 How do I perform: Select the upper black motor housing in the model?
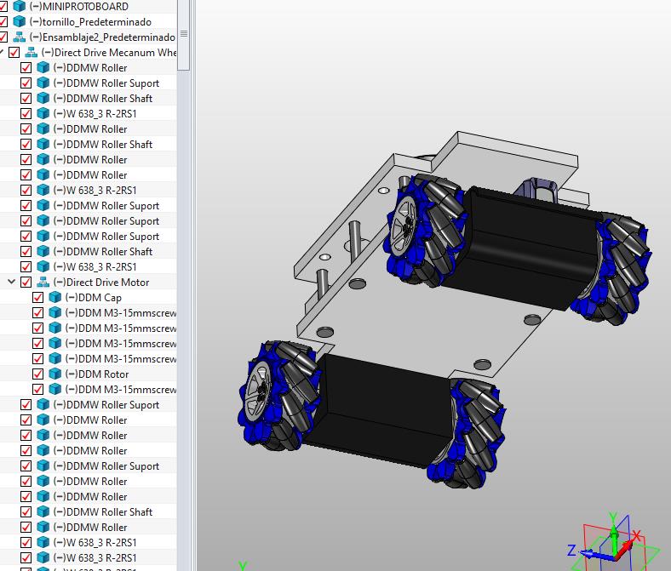pos(525,248)
